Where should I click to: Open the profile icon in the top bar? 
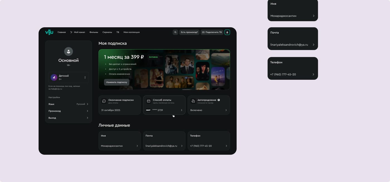tap(227, 32)
